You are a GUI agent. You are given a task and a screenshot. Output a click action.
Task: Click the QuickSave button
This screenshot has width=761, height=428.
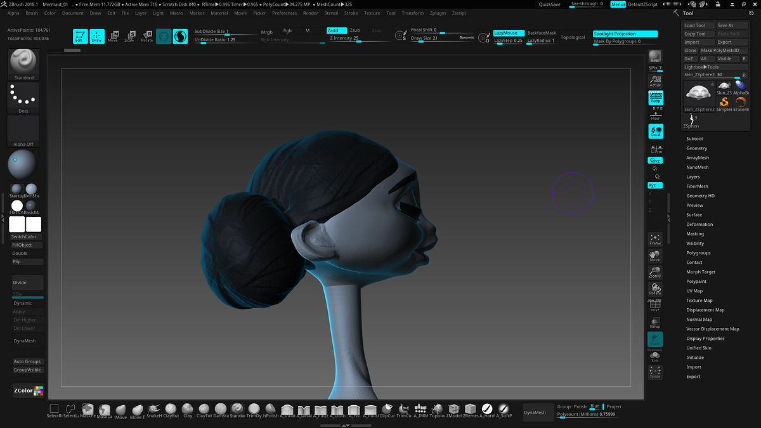549,4
